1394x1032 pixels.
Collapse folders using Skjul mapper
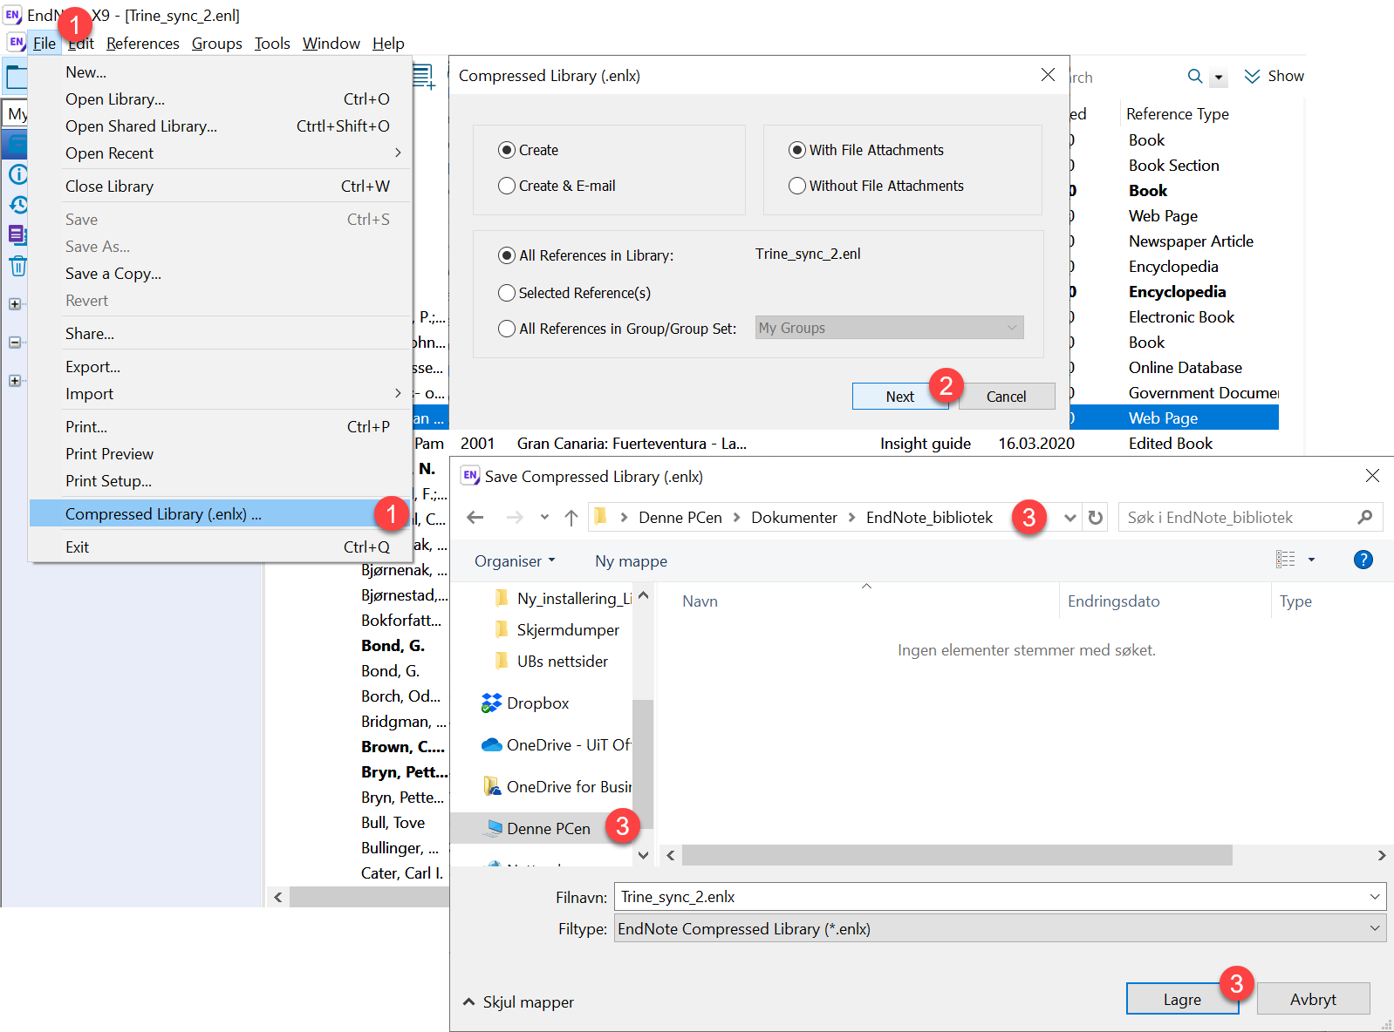[518, 1002]
